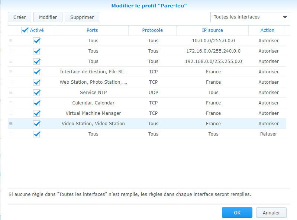Confirm with the OK button
Viewport: 297px width, 220px height.
click(237, 213)
